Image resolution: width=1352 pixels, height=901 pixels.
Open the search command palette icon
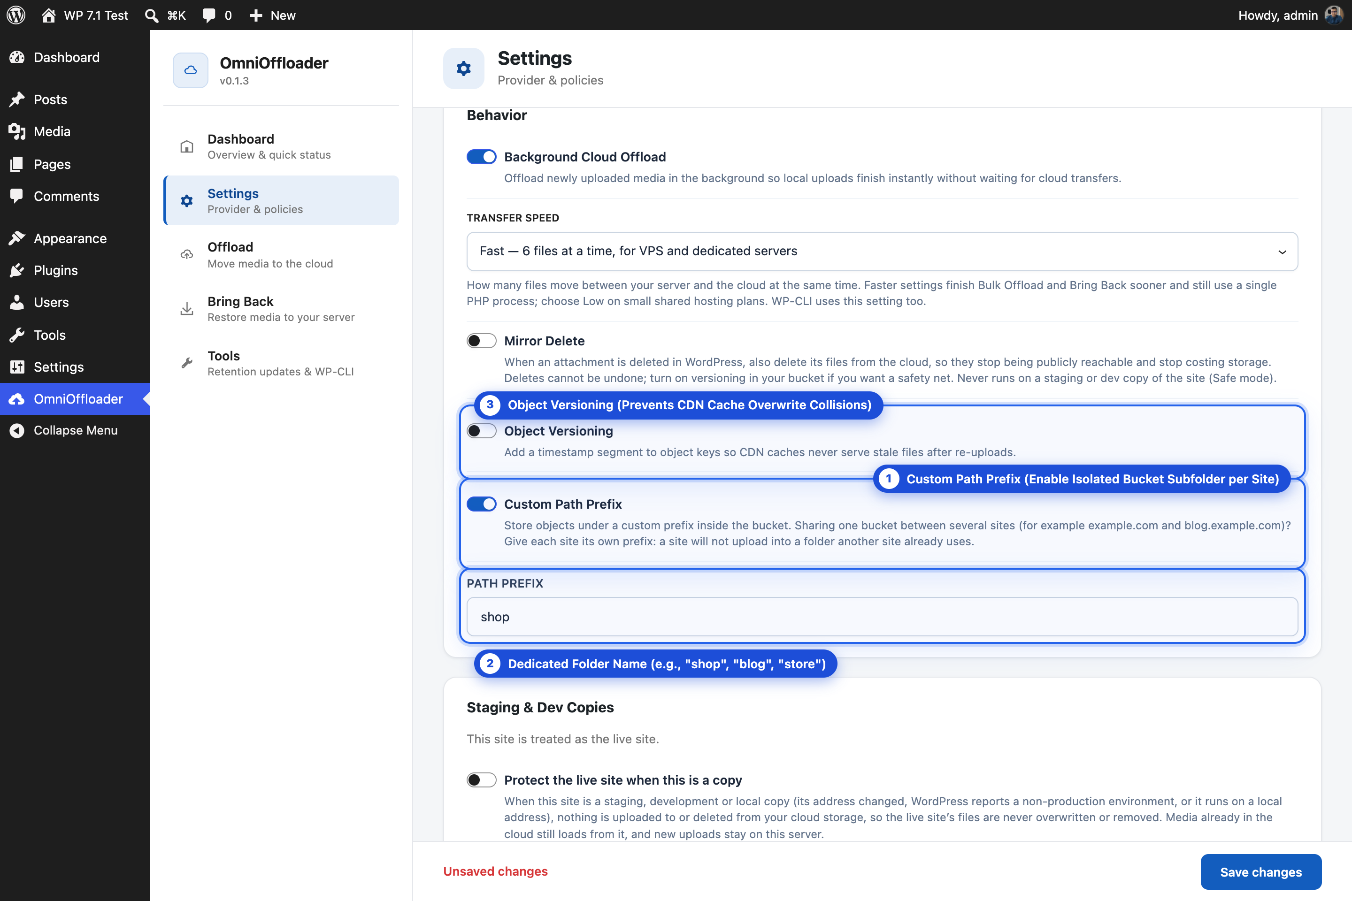click(152, 15)
